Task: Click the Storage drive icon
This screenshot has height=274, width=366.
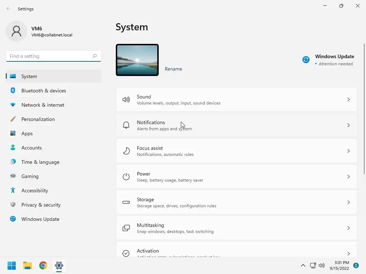Action: [x=126, y=202]
